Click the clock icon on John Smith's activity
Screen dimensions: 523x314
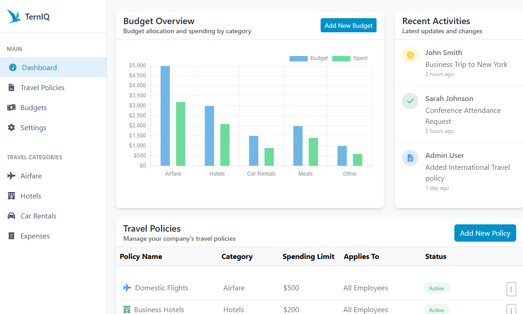[410, 55]
